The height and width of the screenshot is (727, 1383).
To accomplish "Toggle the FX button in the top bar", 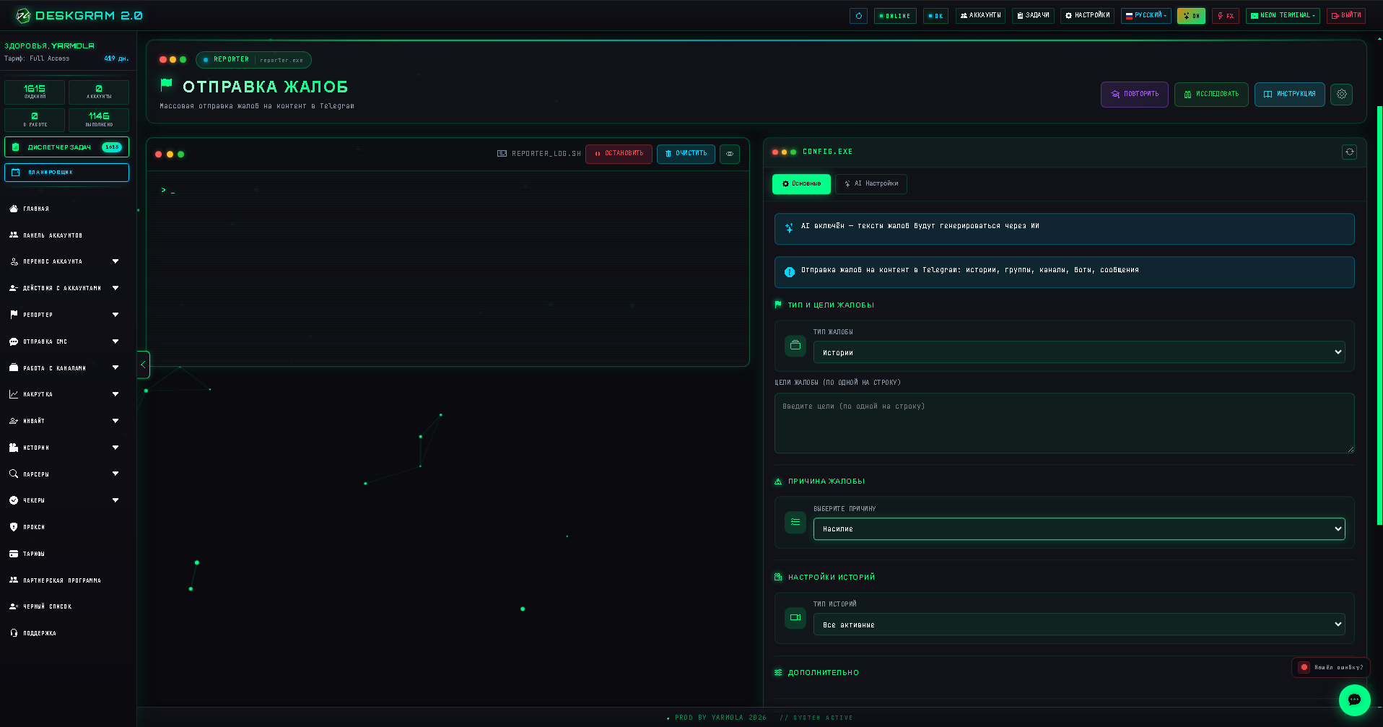I will (1226, 15).
